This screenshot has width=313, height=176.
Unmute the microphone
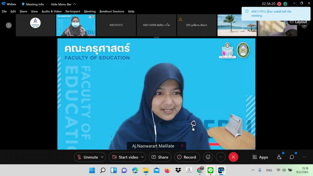coord(88,157)
